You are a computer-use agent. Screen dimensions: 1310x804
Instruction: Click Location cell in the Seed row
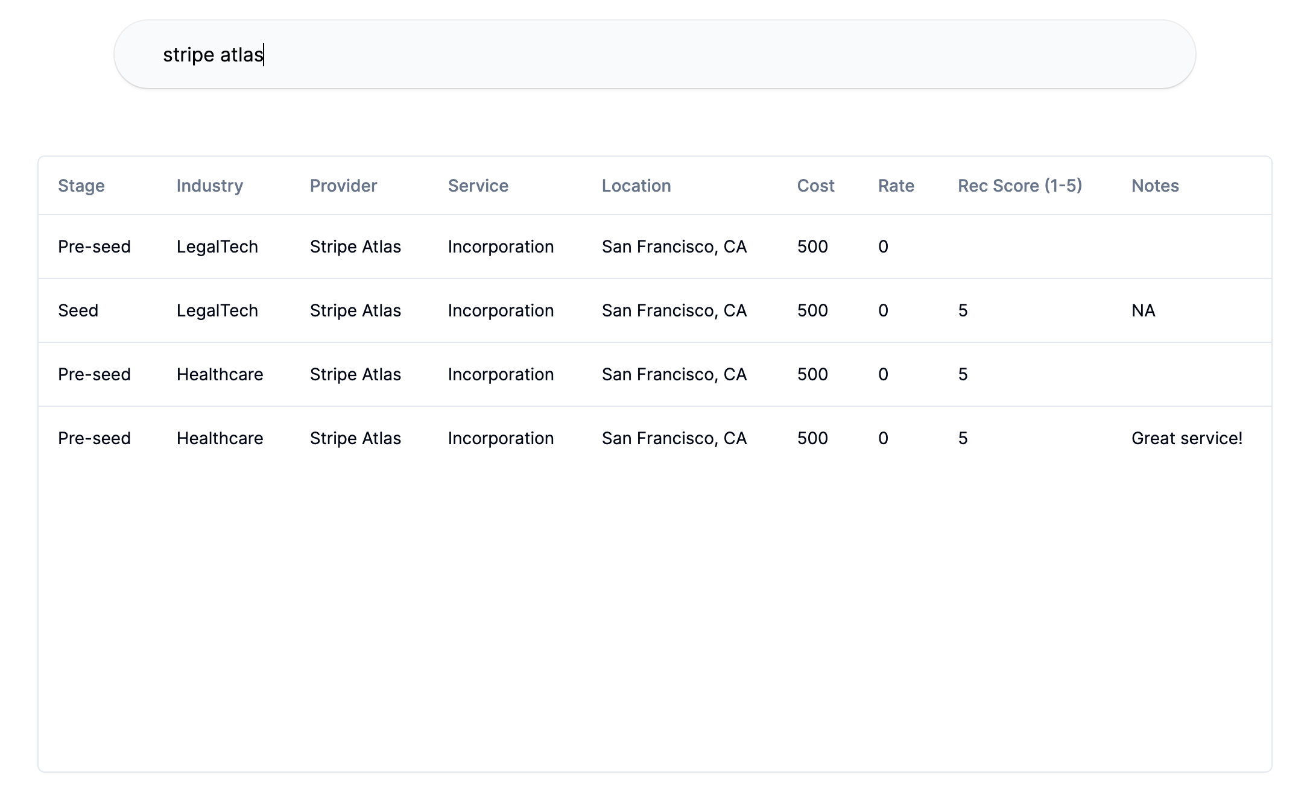click(674, 310)
